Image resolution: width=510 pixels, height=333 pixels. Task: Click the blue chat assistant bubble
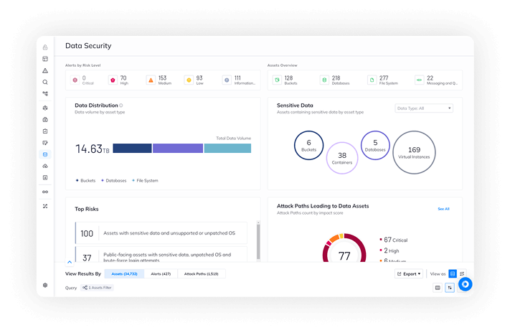(x=465, y=284)
